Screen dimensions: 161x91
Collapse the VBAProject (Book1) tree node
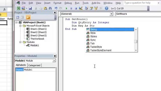click(17, 22)
